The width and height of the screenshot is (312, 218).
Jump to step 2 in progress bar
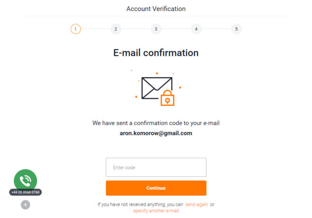coord(116,29)
